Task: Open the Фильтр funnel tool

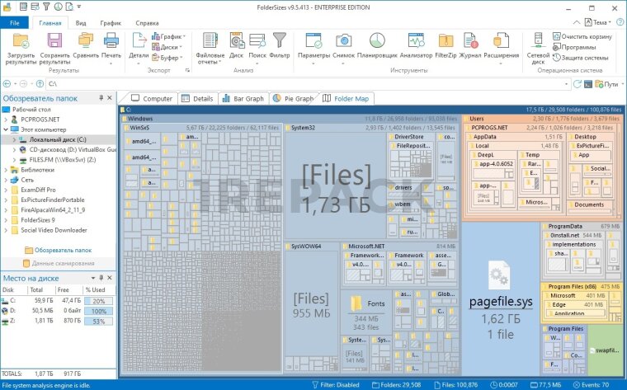Action: coord(280,41)
